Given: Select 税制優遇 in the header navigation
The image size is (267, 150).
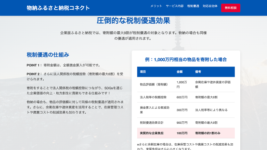Looking at the screenshot, I should [193, 6].
